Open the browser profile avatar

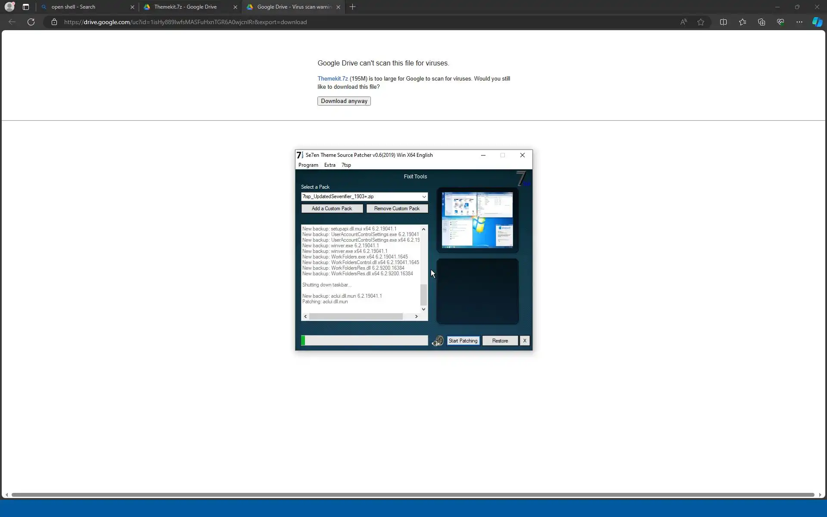(9, 7)
